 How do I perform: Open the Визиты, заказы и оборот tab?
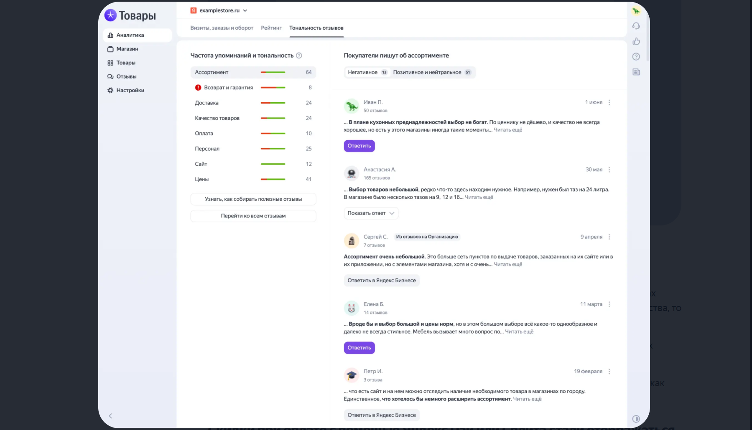point(222,28)
